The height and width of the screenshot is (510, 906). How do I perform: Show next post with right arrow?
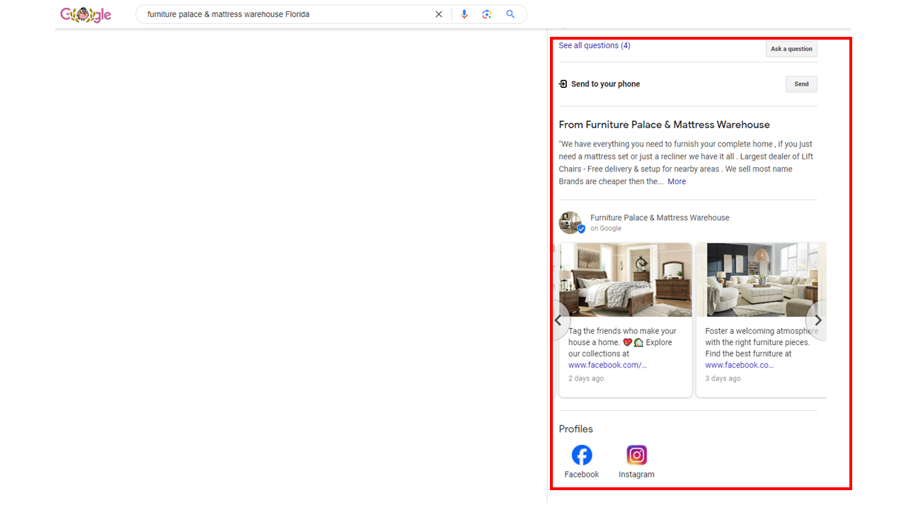818,320
